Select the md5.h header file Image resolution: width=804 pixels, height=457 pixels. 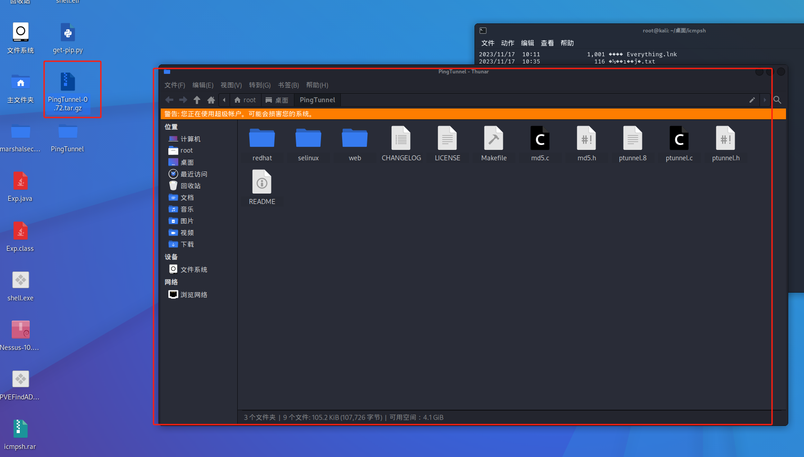[x=587, y=144]
